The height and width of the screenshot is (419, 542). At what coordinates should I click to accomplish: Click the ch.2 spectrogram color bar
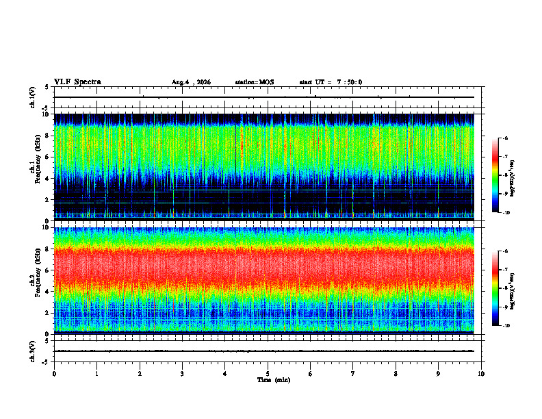coord(495,288)
